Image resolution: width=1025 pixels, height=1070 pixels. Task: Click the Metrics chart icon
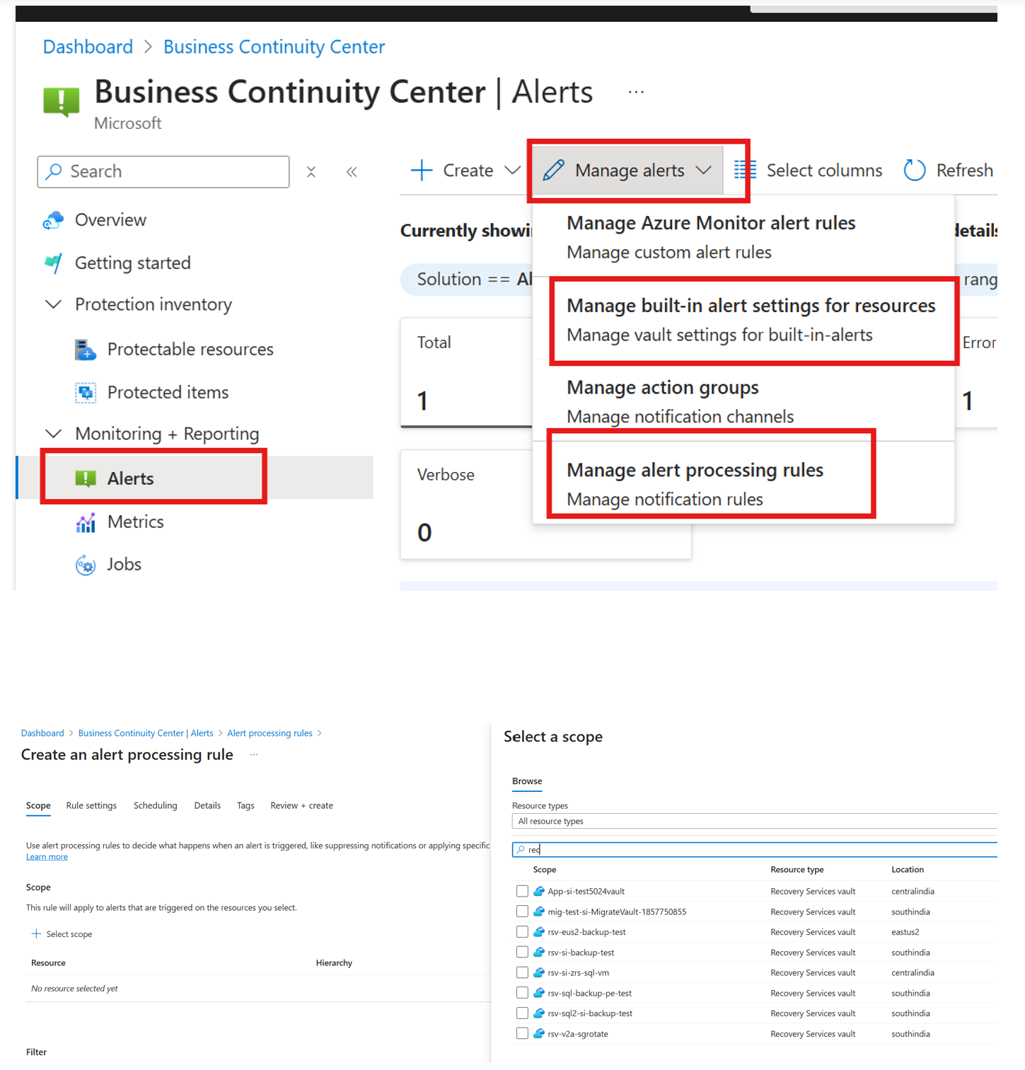(86, 523)
